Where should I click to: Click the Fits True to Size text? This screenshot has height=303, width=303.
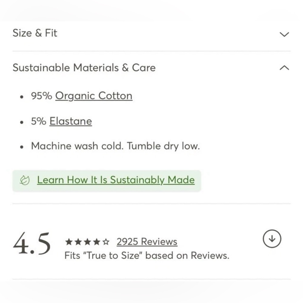(x=147, y=255)
